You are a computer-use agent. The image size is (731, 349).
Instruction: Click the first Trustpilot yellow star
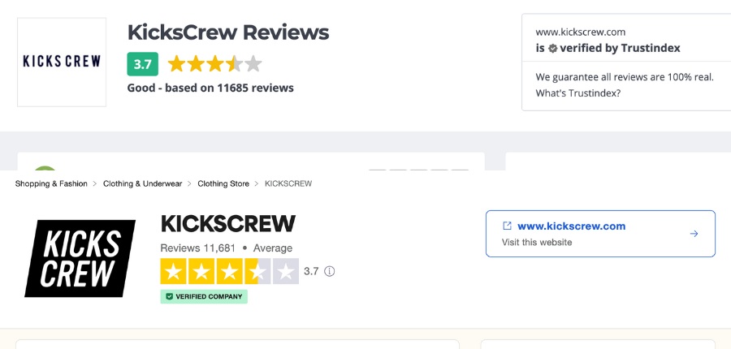173,271
